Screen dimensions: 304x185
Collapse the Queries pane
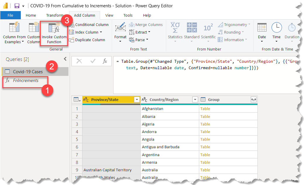65,59
